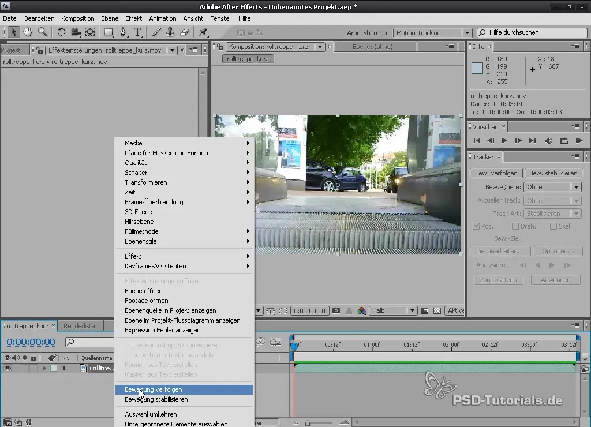The height and width of the screenshot is (427, 591).
Task: Select the Pen tool
Action: 123,32
